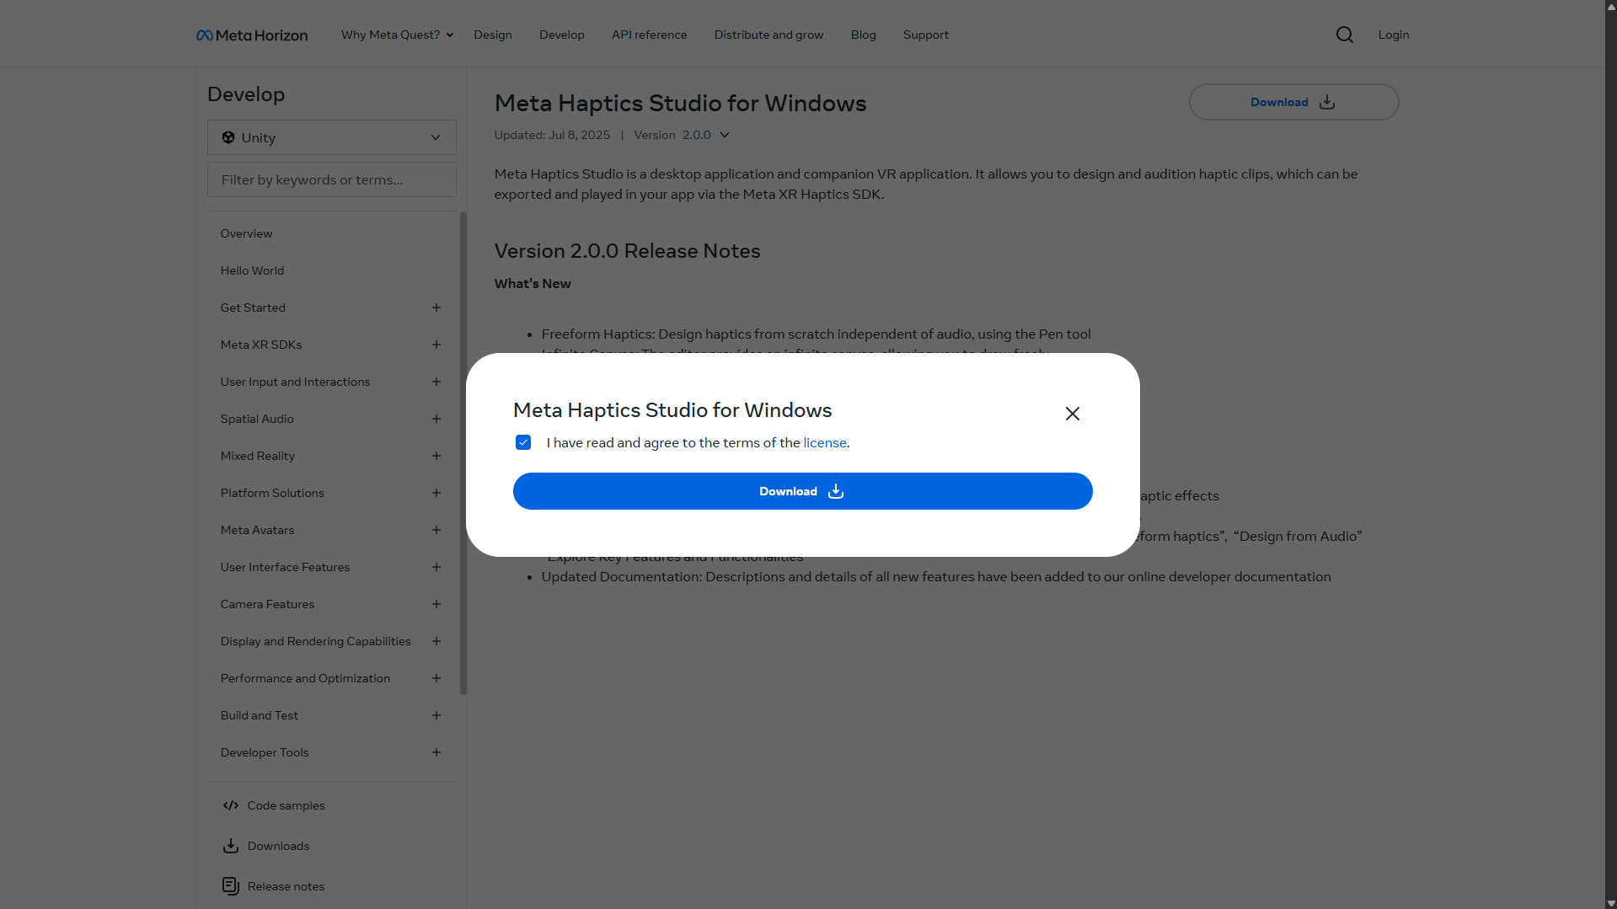Click the sidebar vertical scrollbar
This screenshot has width=1617, height=909.
(x=463, y=453)
